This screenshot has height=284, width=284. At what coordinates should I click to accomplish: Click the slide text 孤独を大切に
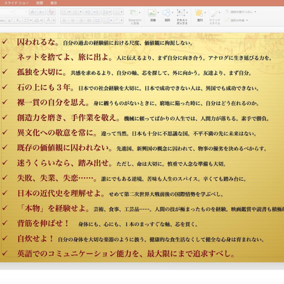click(x=41, y=72)
